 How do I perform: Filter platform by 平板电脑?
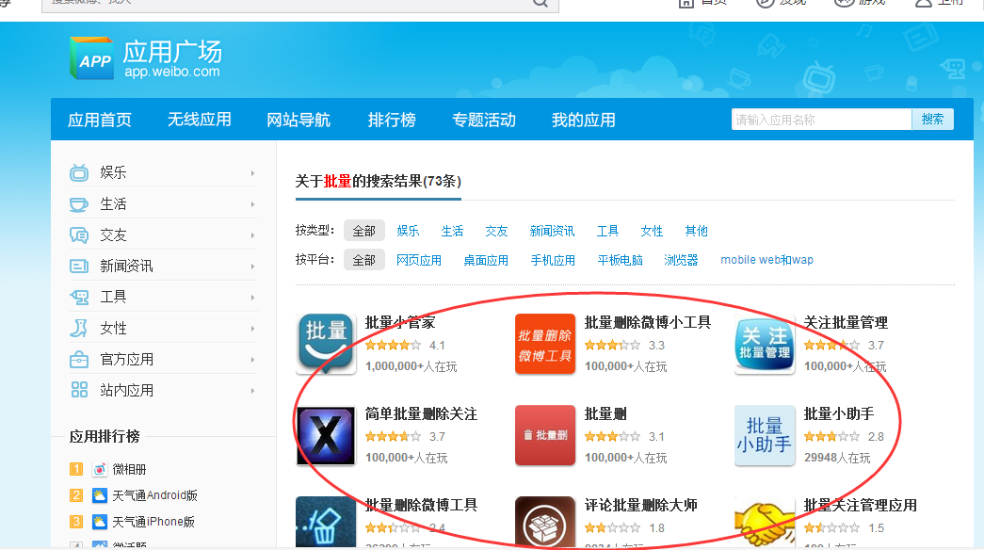click(620, 259)
